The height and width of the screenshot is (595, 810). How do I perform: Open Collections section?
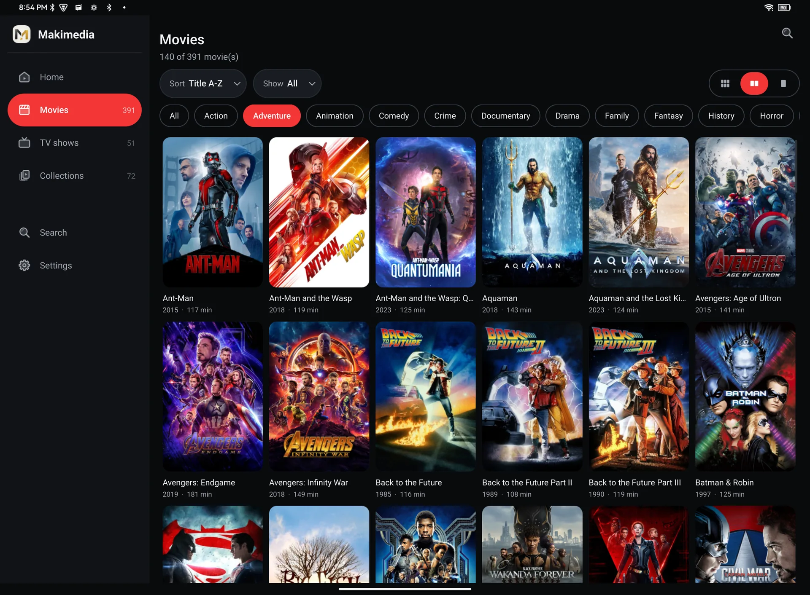(x=75, y=176)
